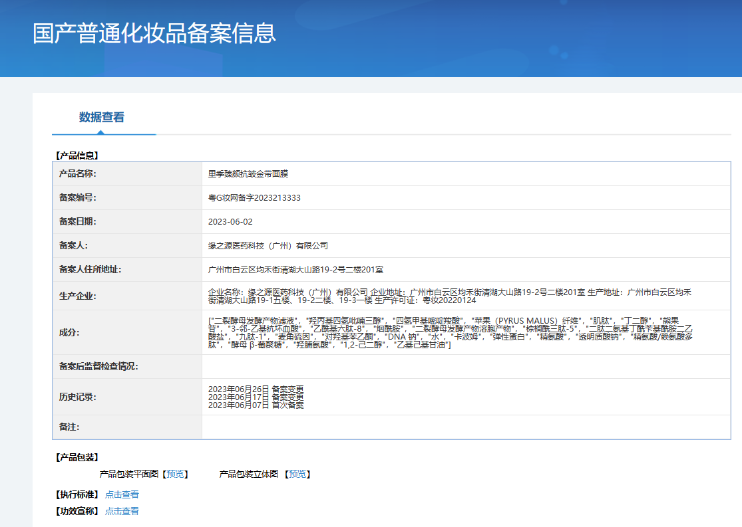Open 预览 link for 产品包装立体图
Image resolution: width=742 pixels, height=527 pixels.
[297, 474]
